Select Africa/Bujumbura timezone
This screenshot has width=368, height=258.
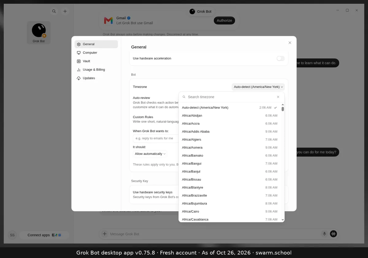[229, 204]
